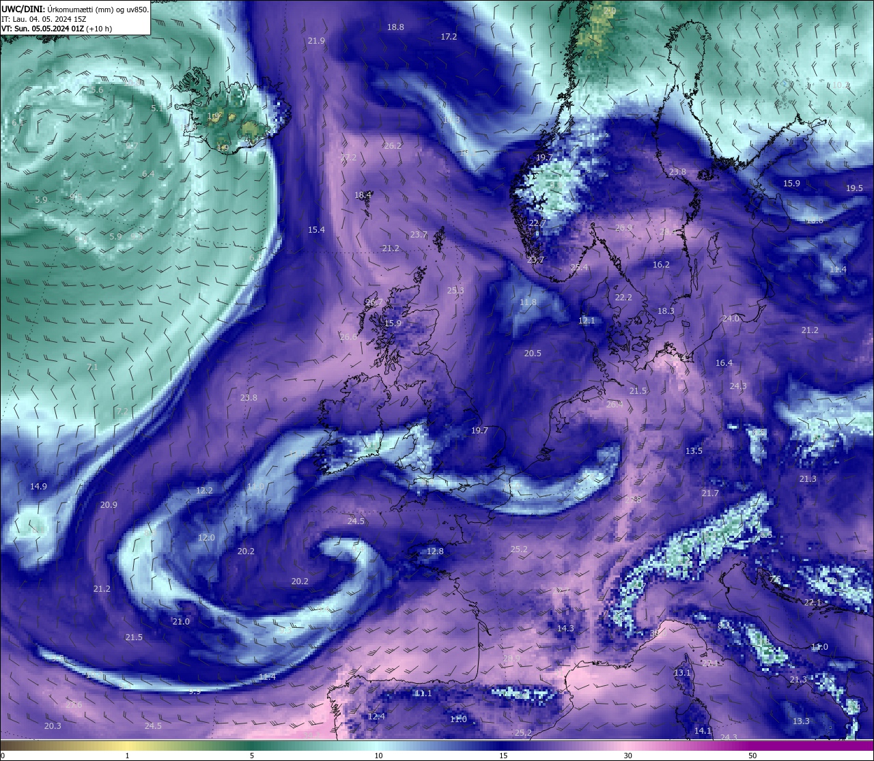This screenshot has width=874, height=761.
Task: Click the 12.8 value label
Action: (435, 551)
